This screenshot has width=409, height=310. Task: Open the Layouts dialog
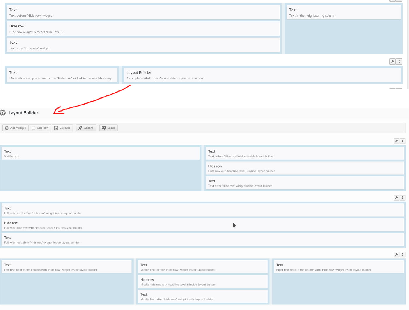coord(62,128)
